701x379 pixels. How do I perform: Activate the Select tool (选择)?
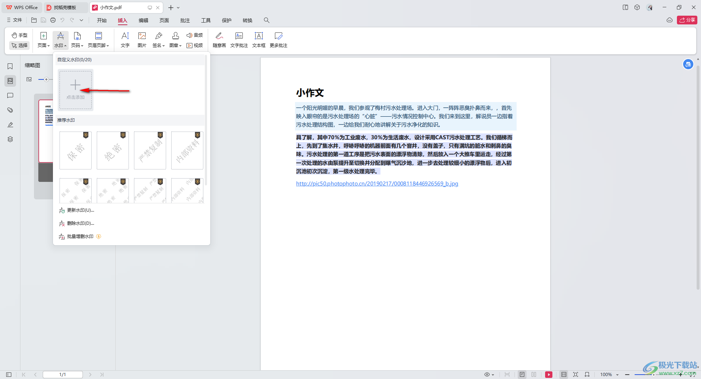[19, 46]
